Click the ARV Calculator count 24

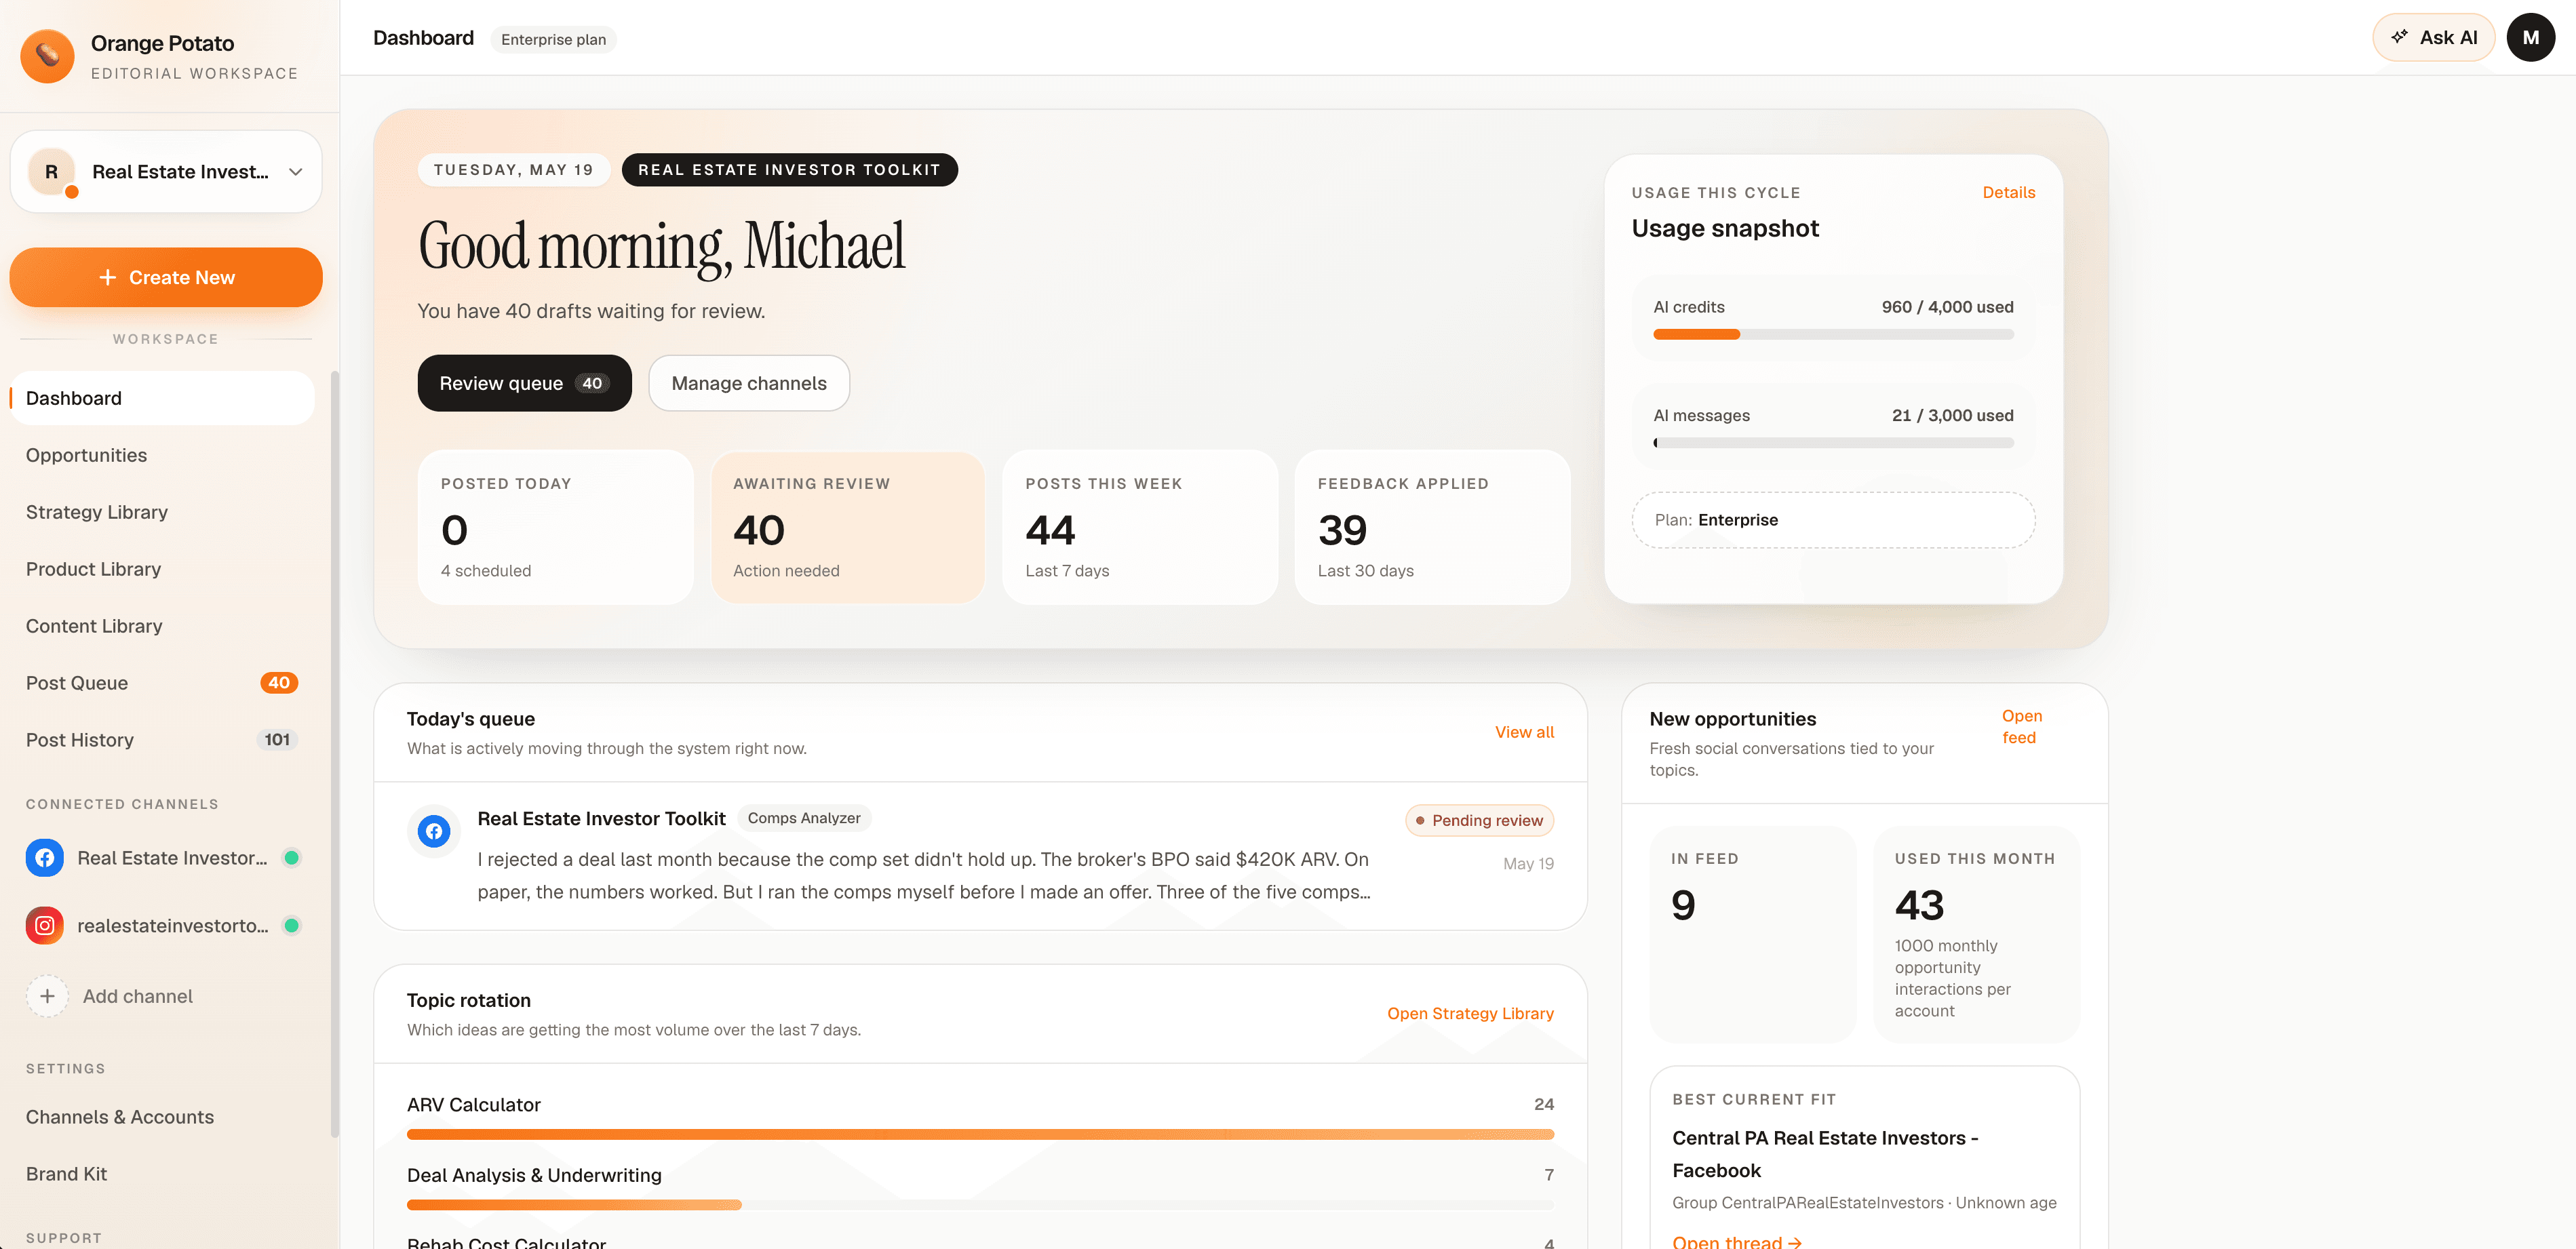click(x=1543, y=1104)
